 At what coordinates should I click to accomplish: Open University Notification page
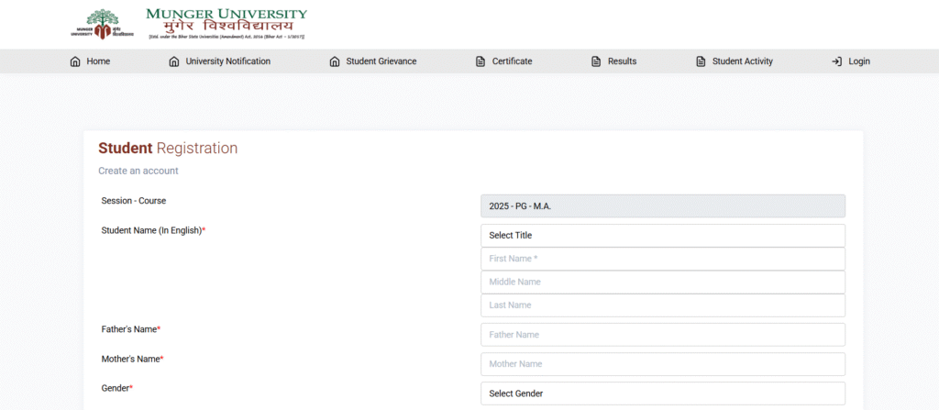227,61
